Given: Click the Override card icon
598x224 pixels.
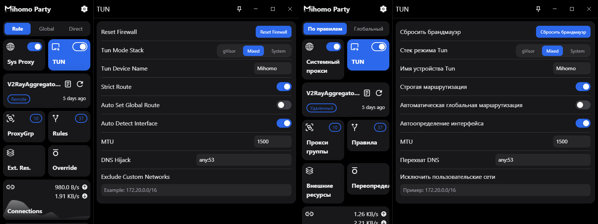Looking at the screenshot, I should [x=56, y=153].
